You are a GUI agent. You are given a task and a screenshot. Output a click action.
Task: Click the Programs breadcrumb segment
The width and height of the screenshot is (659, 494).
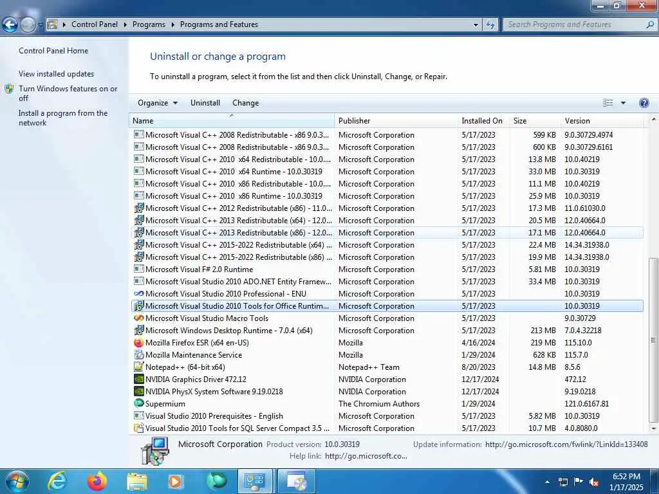click(x=149, y=24)
